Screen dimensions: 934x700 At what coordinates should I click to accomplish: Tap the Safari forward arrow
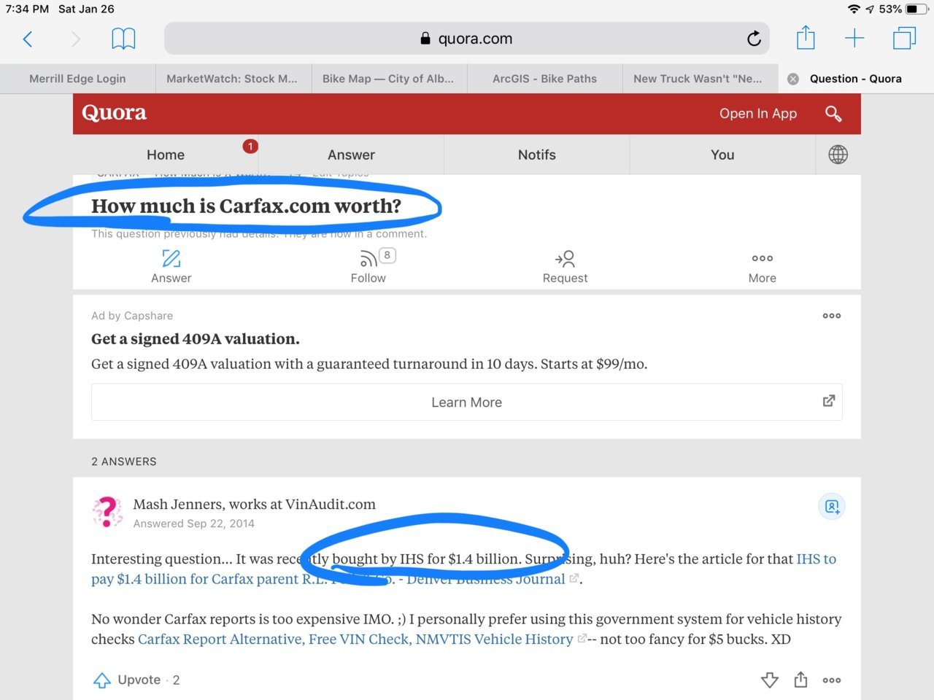[x=75, y=39]
